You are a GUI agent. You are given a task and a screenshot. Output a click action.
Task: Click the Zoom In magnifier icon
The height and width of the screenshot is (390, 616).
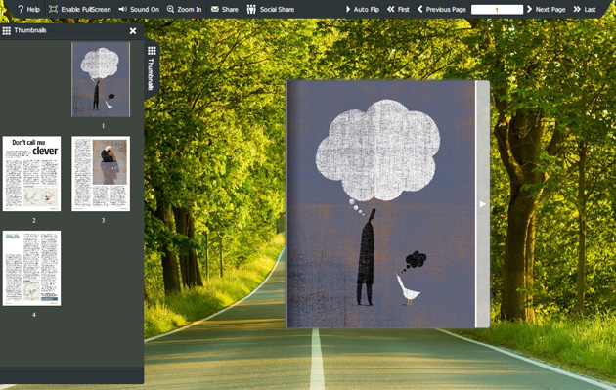[x=170, y=9]
